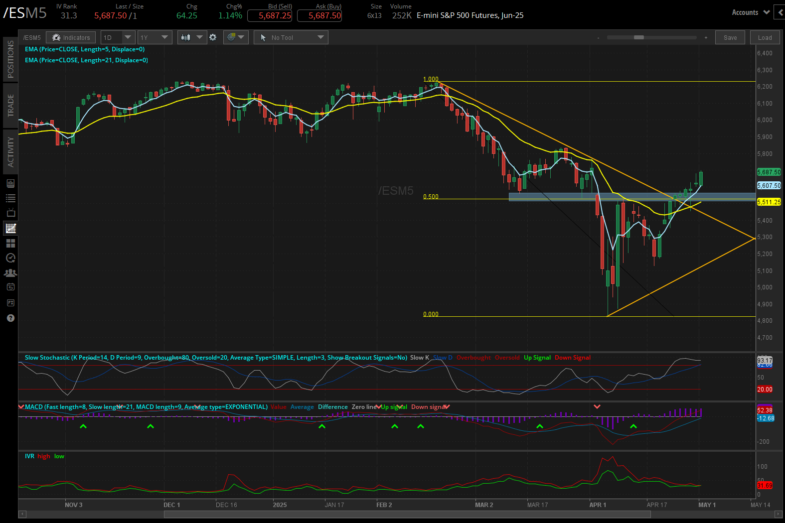The image size is (785, 523).
Task: Click the MACD study label
Action: tap(146, 407)
